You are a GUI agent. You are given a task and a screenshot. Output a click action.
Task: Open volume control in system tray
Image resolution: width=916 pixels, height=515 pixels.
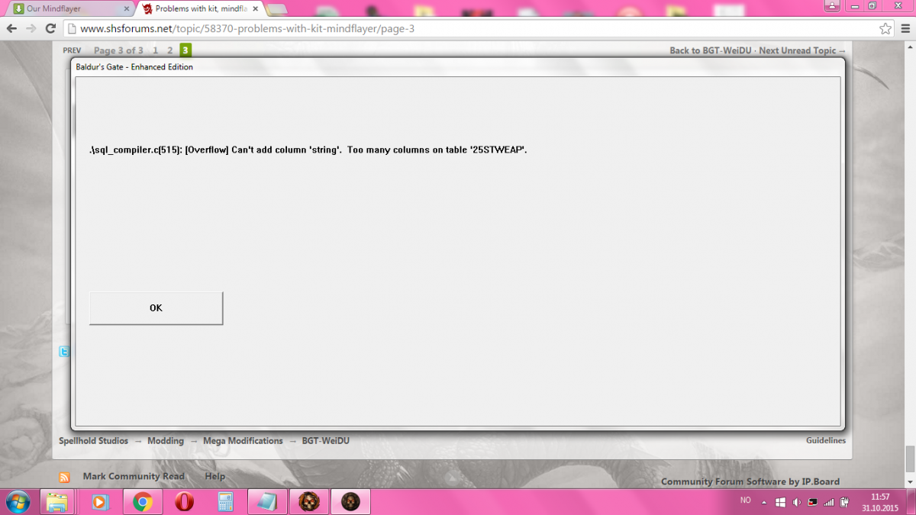(x=797, y=502)
